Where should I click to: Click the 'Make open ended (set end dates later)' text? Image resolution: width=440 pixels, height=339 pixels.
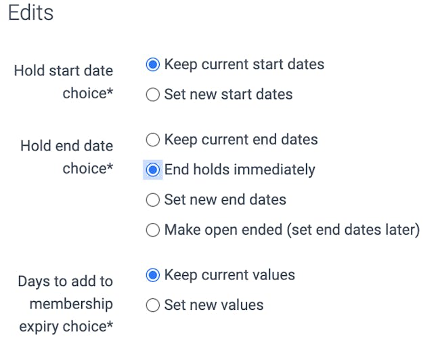tap(292, 230)
